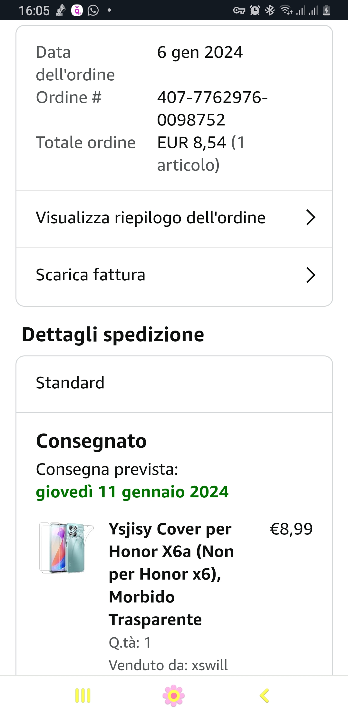
Task: Tap the alarm clock status icon
Action: click(x=255, y=10)
